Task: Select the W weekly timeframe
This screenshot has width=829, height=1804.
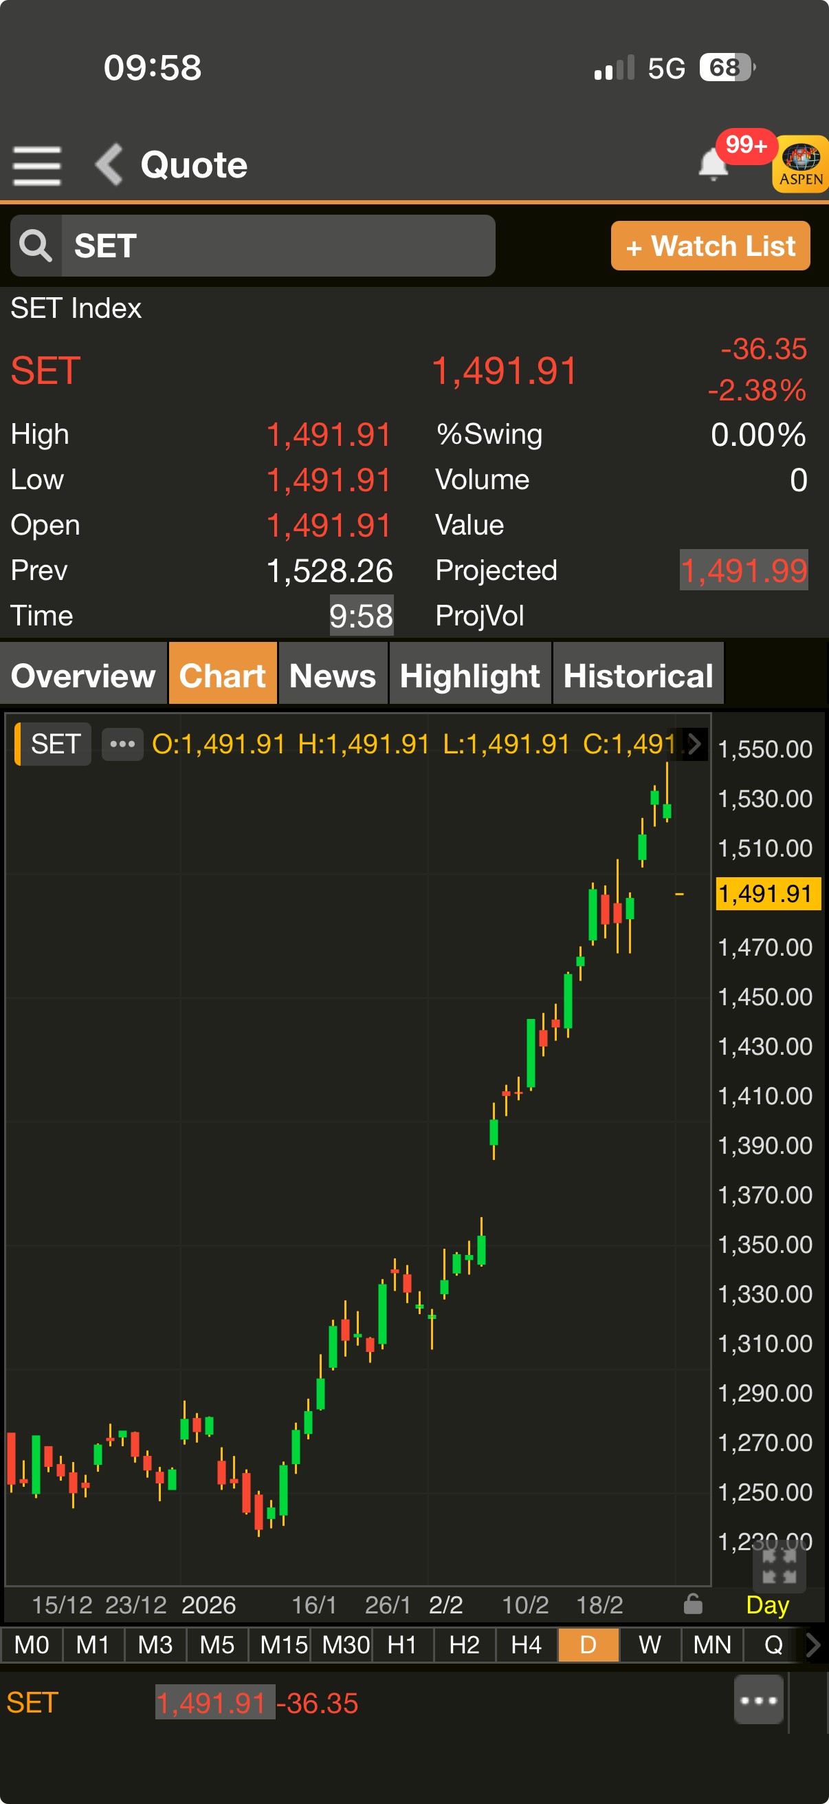Action: 649,1644
